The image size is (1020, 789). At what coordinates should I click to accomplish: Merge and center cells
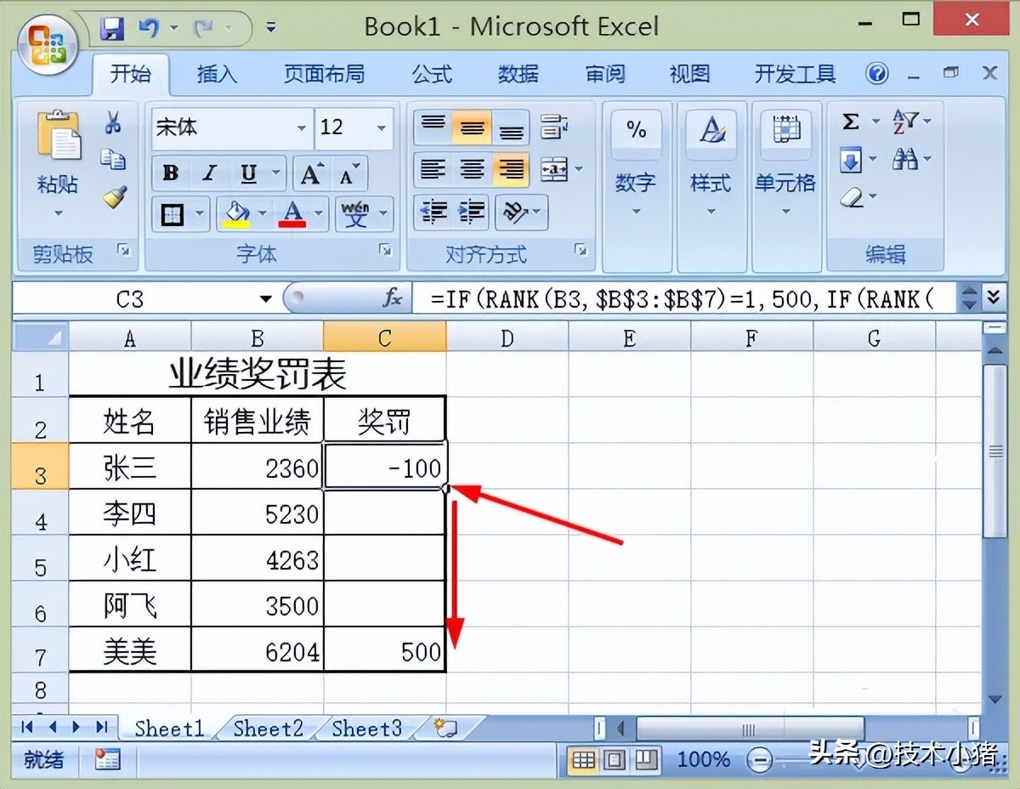tap(555, 170)
